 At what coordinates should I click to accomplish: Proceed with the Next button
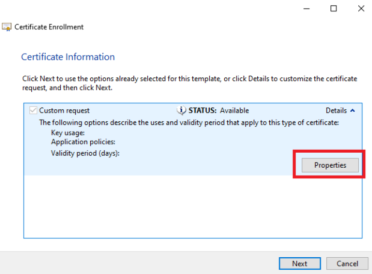(300, 264)
